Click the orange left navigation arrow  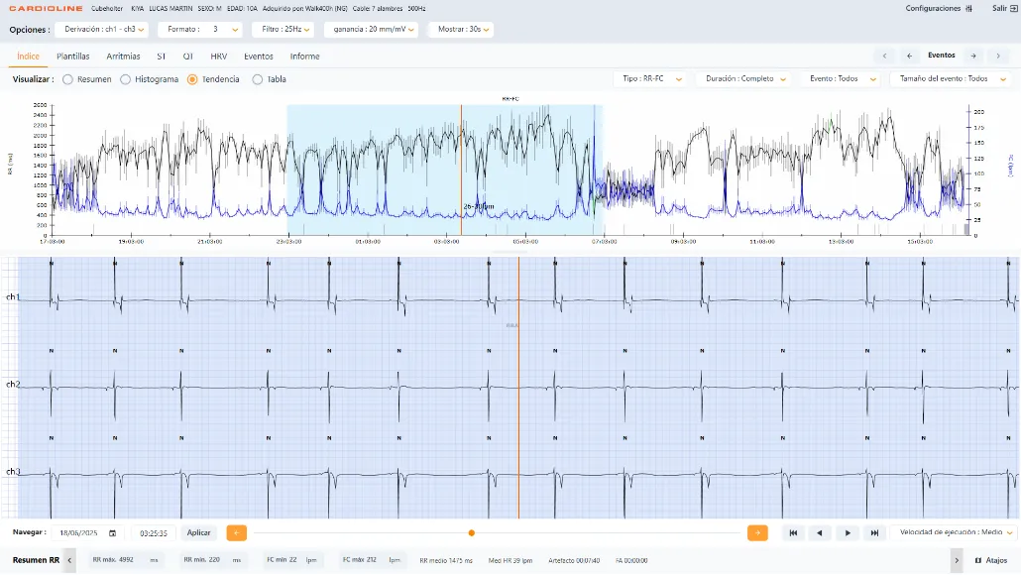[236, 532]
